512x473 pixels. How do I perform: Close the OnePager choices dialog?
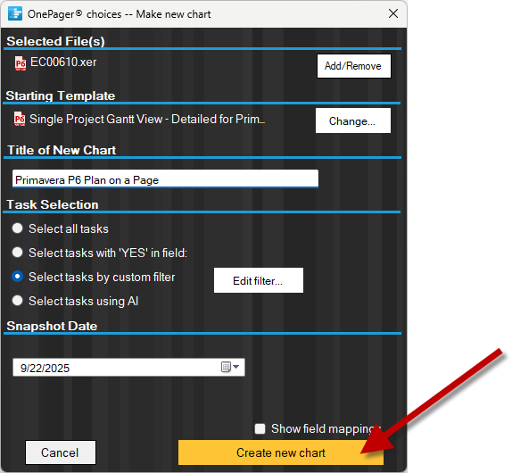pos(393,13)
